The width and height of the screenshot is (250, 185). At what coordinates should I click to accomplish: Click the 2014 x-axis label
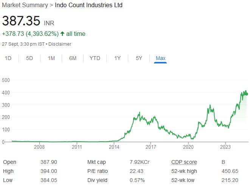[114, 147]
